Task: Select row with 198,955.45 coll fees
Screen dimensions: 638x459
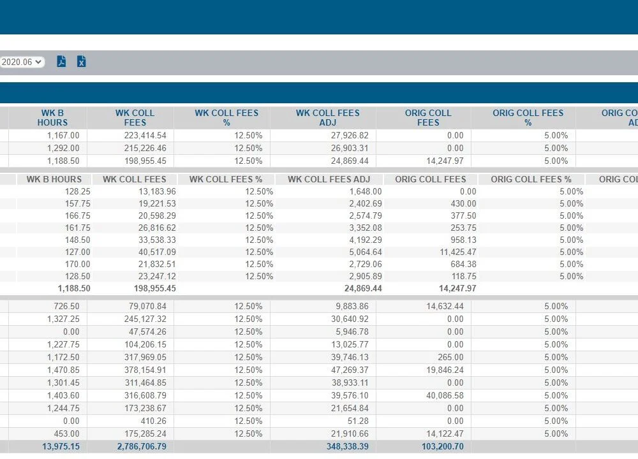Action: (x=319, y=161)
